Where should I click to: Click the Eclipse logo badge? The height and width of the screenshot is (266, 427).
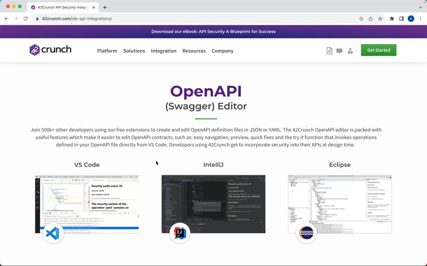coord(306,233)
